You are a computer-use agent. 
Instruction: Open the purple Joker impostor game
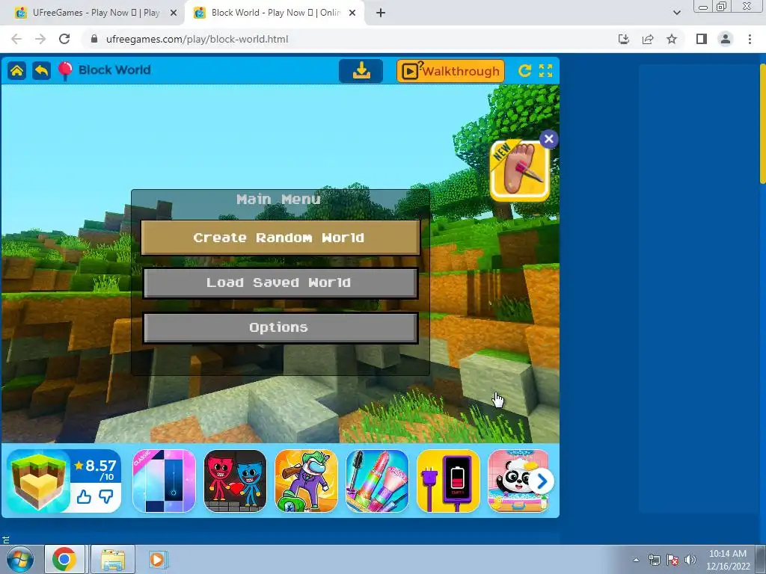pos(306,481)
